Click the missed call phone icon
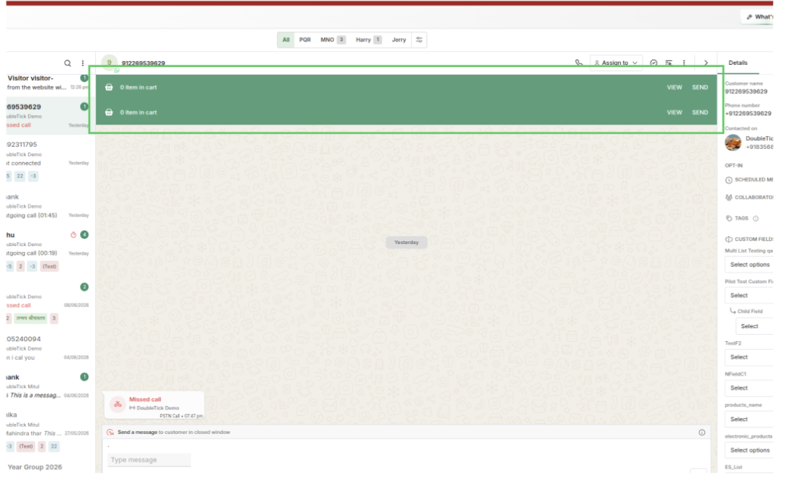The width and height of the screenshot is (788, 488). click(x=117, y=405)
